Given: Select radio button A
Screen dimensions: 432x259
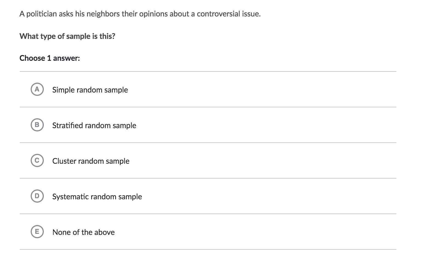Looking at the screenshot, I should (x=37, y=89).
